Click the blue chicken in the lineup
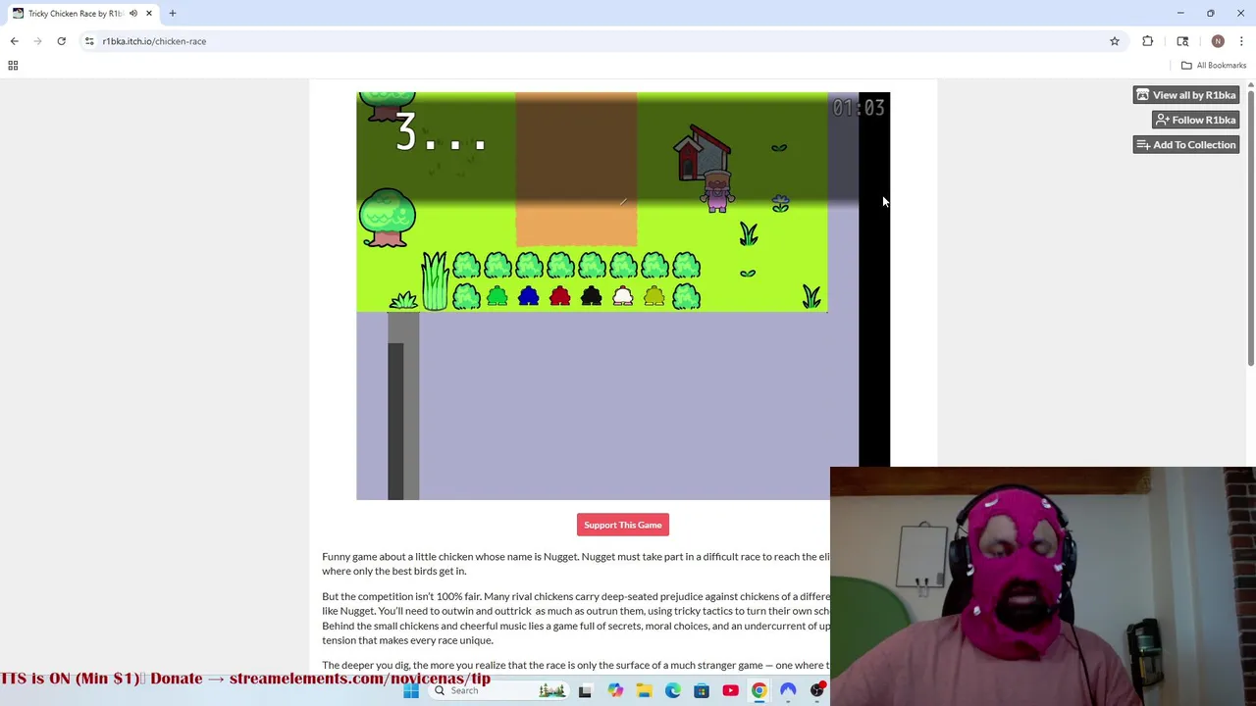Screen dimensions: 1256x706 (529, 297)
